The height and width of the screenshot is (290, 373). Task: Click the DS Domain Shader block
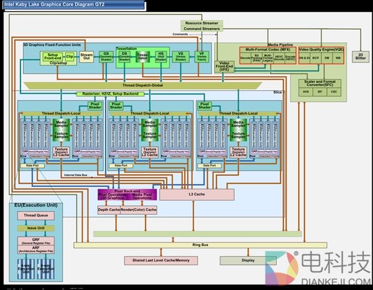pos(125,57)
